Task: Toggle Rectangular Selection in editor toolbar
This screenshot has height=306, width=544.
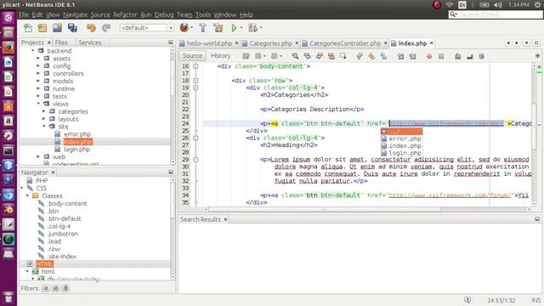Action: [x=343, y=56]
